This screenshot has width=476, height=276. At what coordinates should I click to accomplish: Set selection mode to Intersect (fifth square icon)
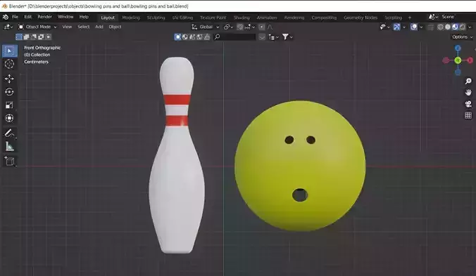click(x=48, y=37)
